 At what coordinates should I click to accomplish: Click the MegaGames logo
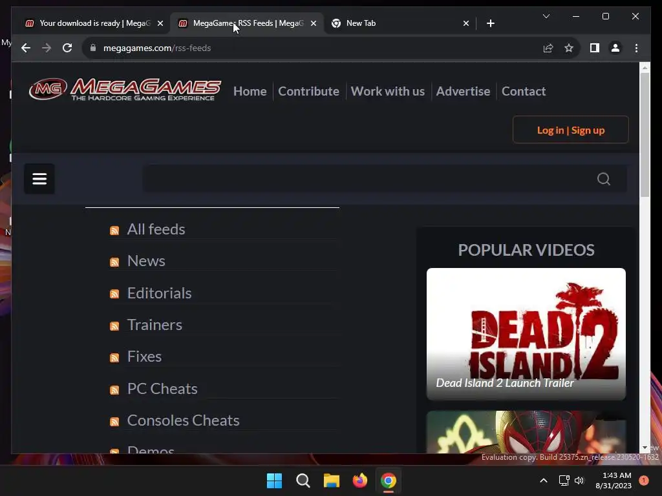pyautogui.click(x=125, y=89)
